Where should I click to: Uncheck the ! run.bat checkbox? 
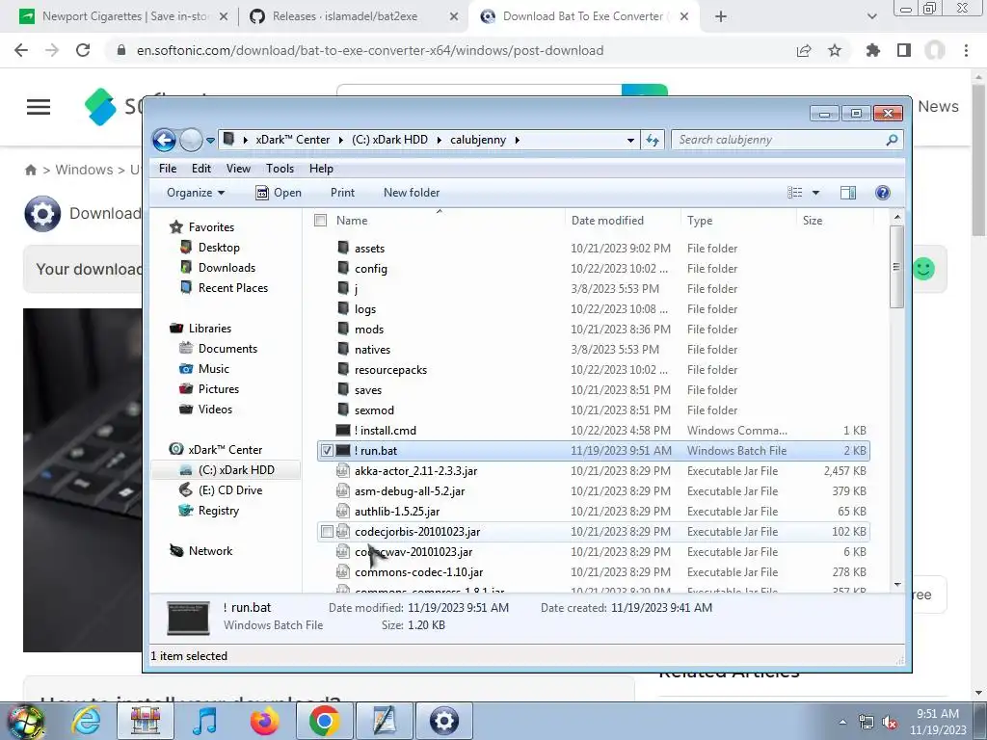coord(327,451)
